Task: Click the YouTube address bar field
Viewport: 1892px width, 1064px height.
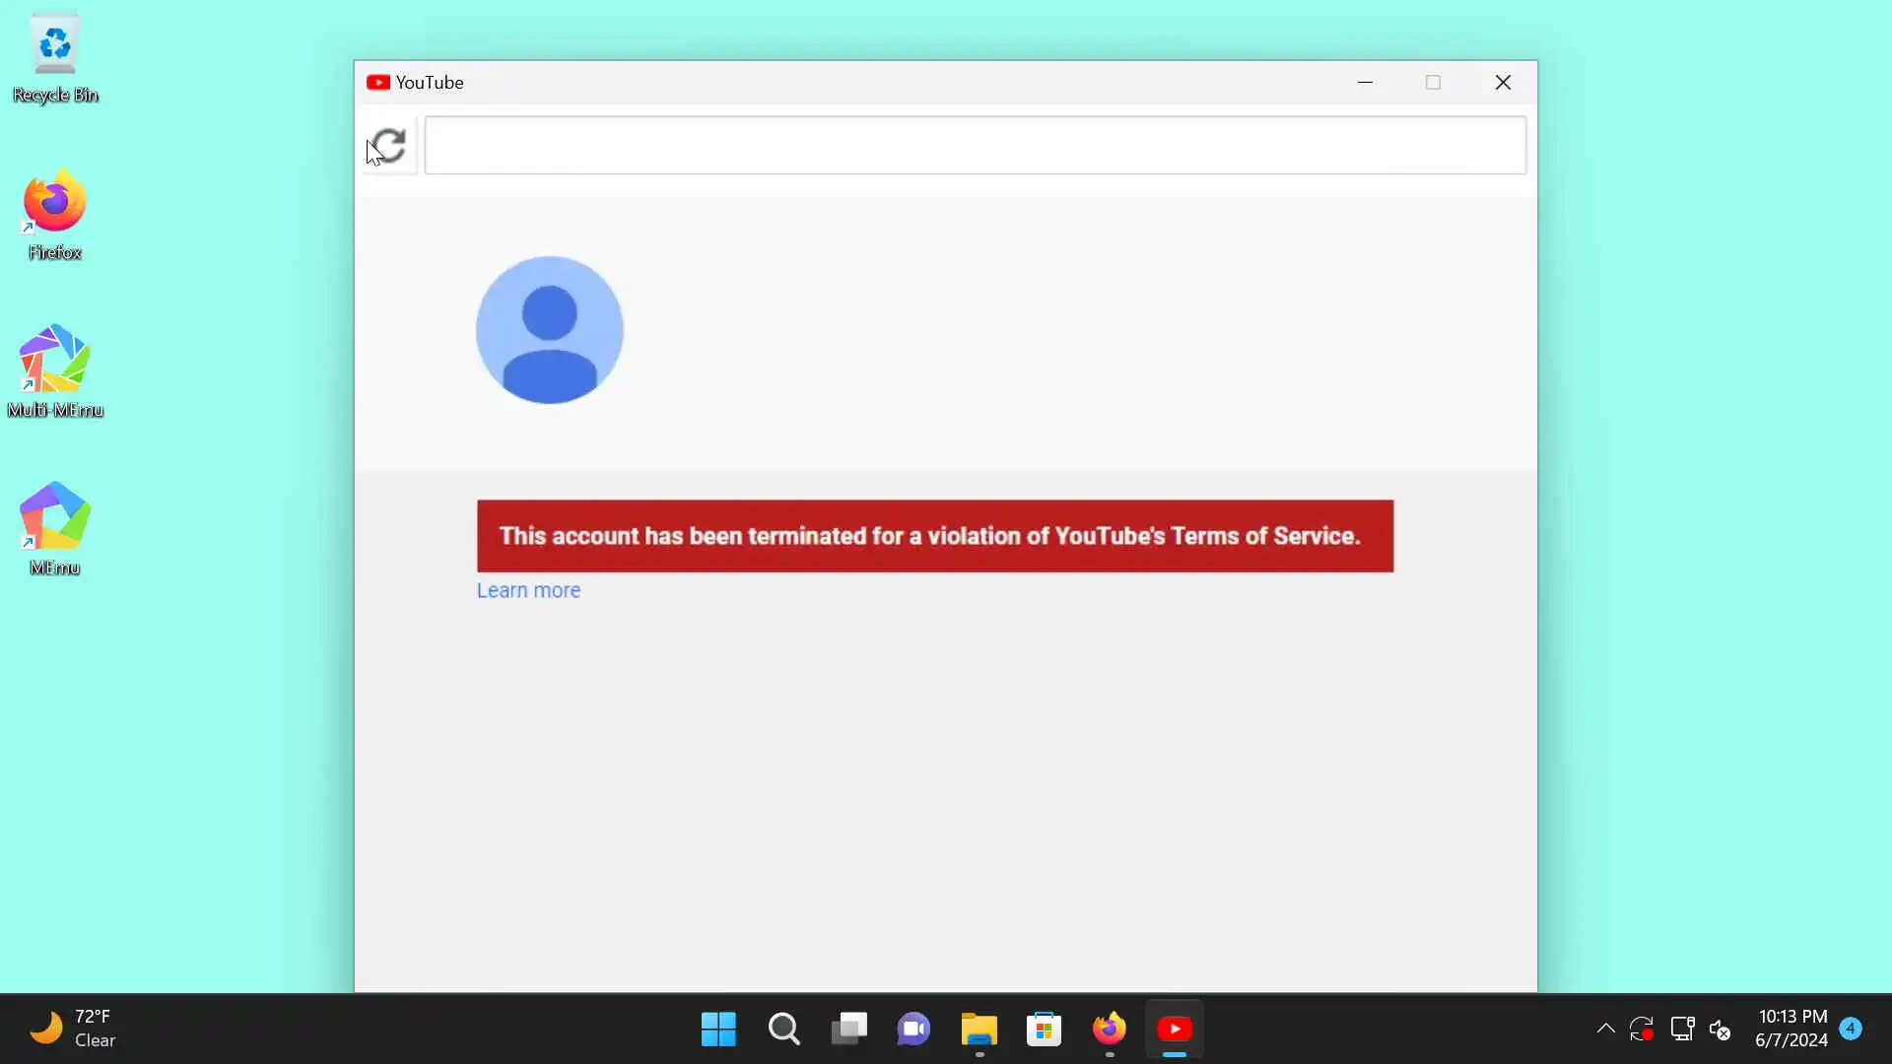Action: [x=975, y=146]
